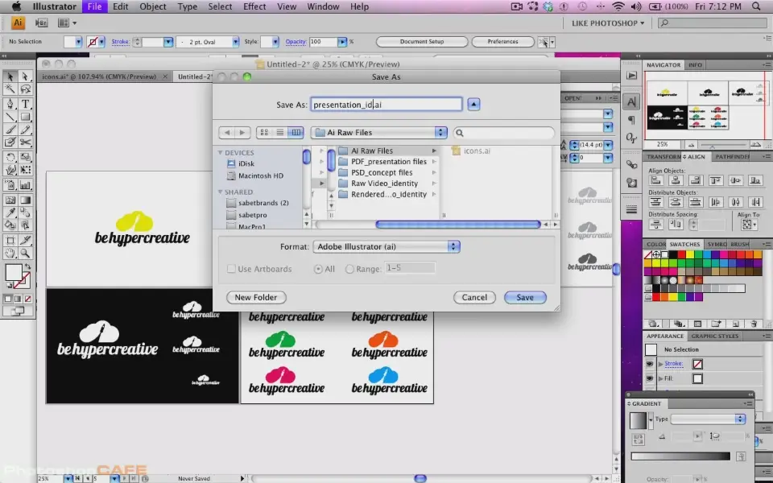Select the Magic Wand tool
The width and height of the screenshot is (773, 483).
click(10, 89)
